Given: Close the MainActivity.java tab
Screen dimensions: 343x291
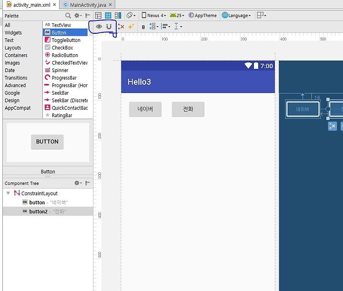Looking at the screenshot, I should click(x=111, y=5).
